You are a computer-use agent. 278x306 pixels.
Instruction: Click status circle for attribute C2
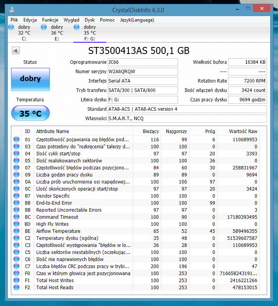coord(16,238)
